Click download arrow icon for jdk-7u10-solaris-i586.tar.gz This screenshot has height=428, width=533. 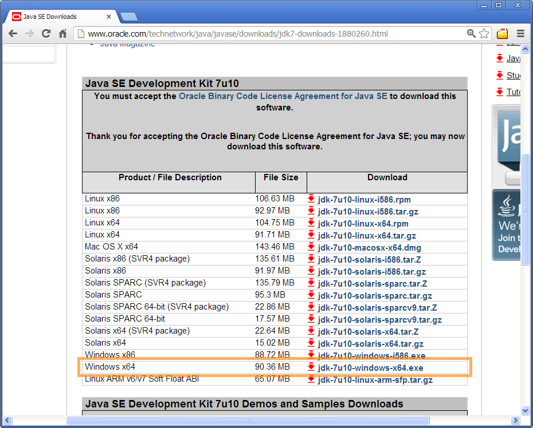(x=311, y=271)
